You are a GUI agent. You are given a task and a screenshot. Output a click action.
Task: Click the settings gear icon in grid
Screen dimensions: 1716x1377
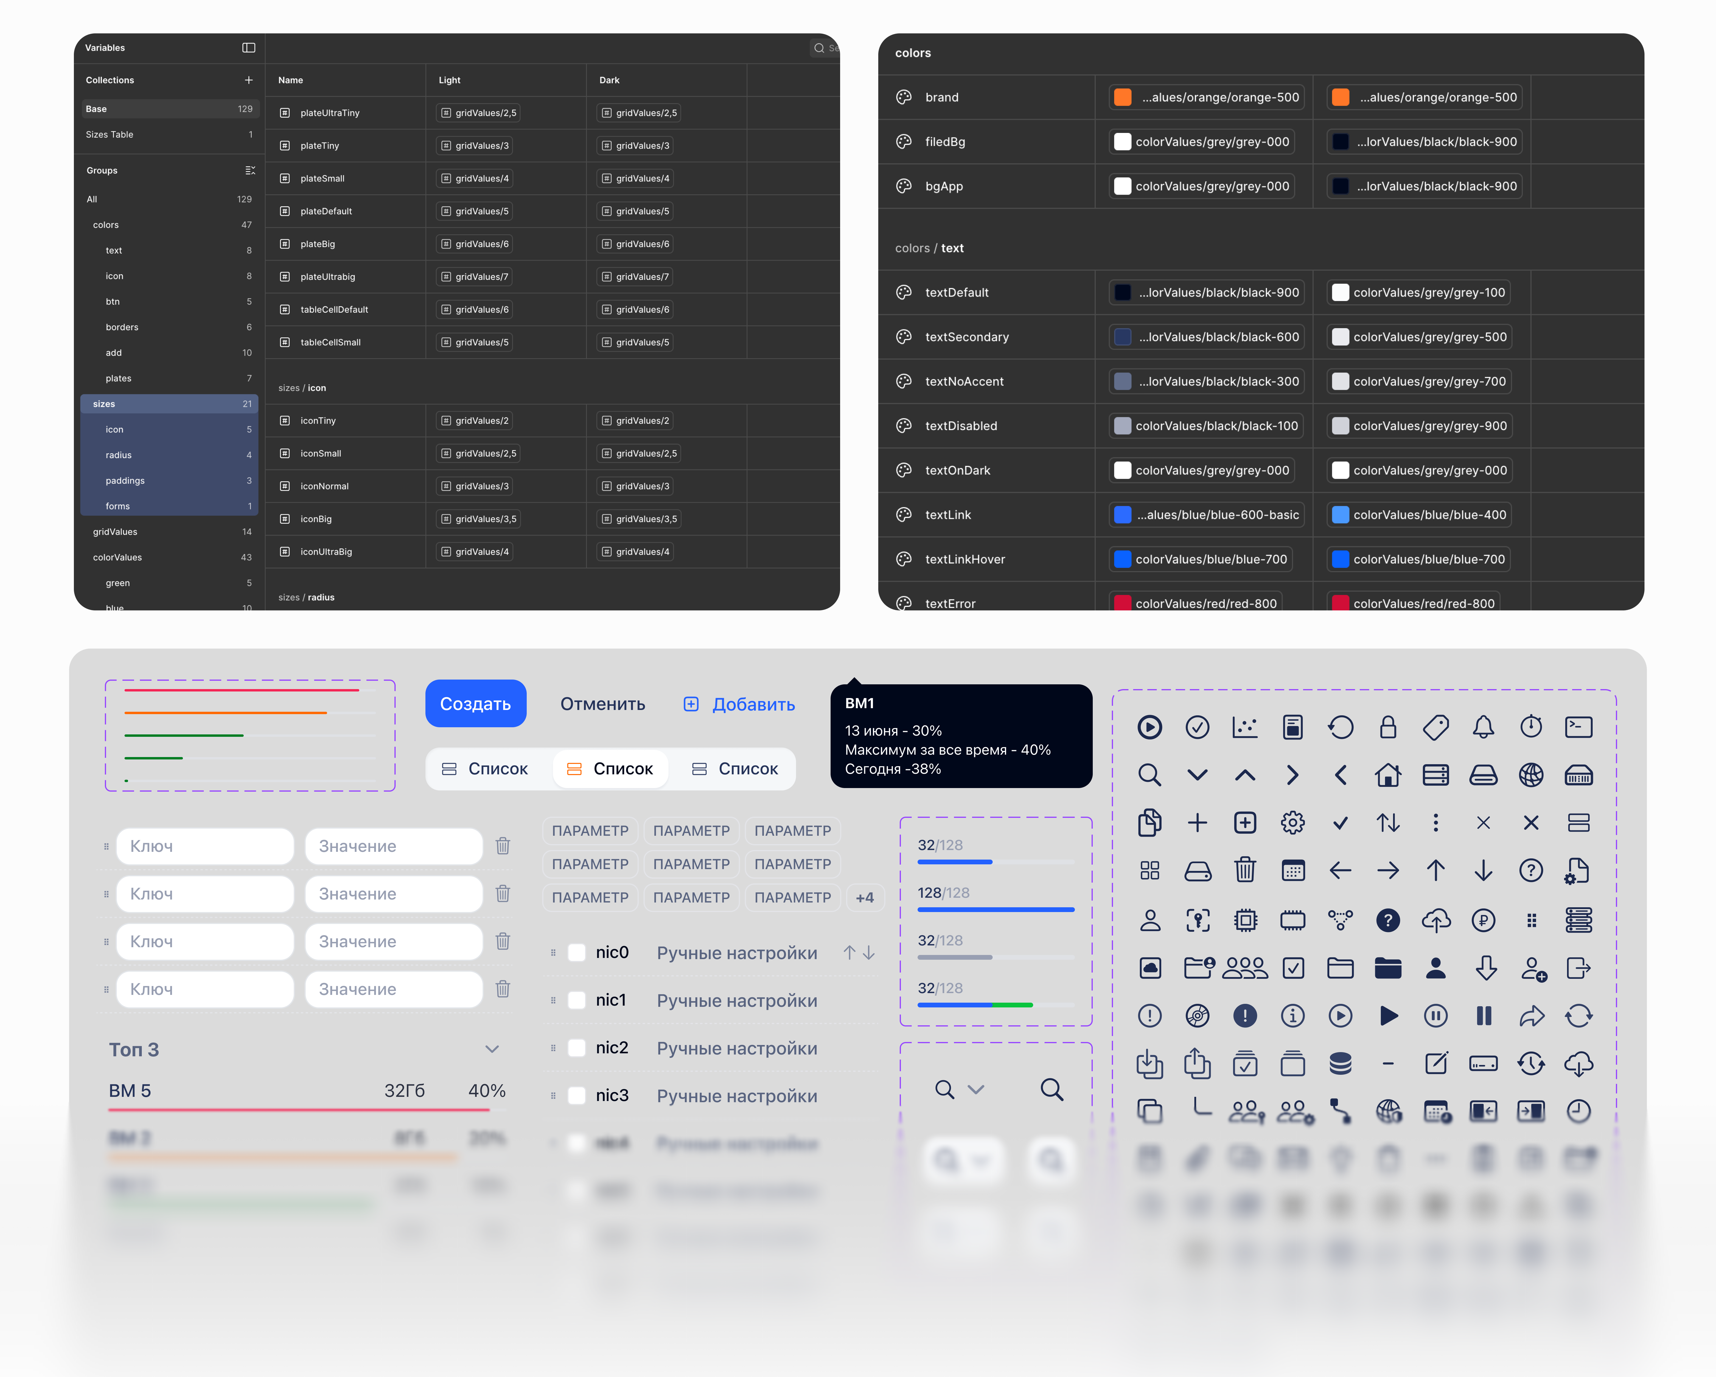point(1293,823)
